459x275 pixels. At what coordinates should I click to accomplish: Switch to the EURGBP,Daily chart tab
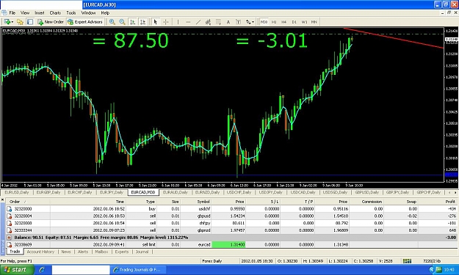(x=48, y=192)
